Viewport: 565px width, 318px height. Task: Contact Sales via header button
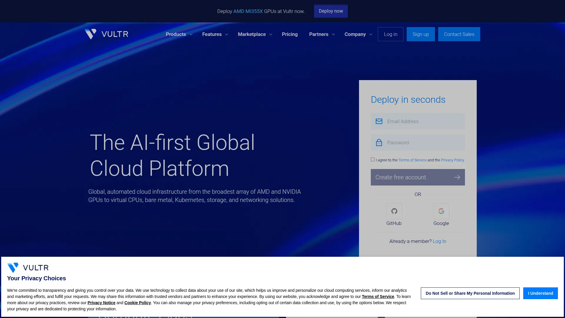[x=459, y=34]
